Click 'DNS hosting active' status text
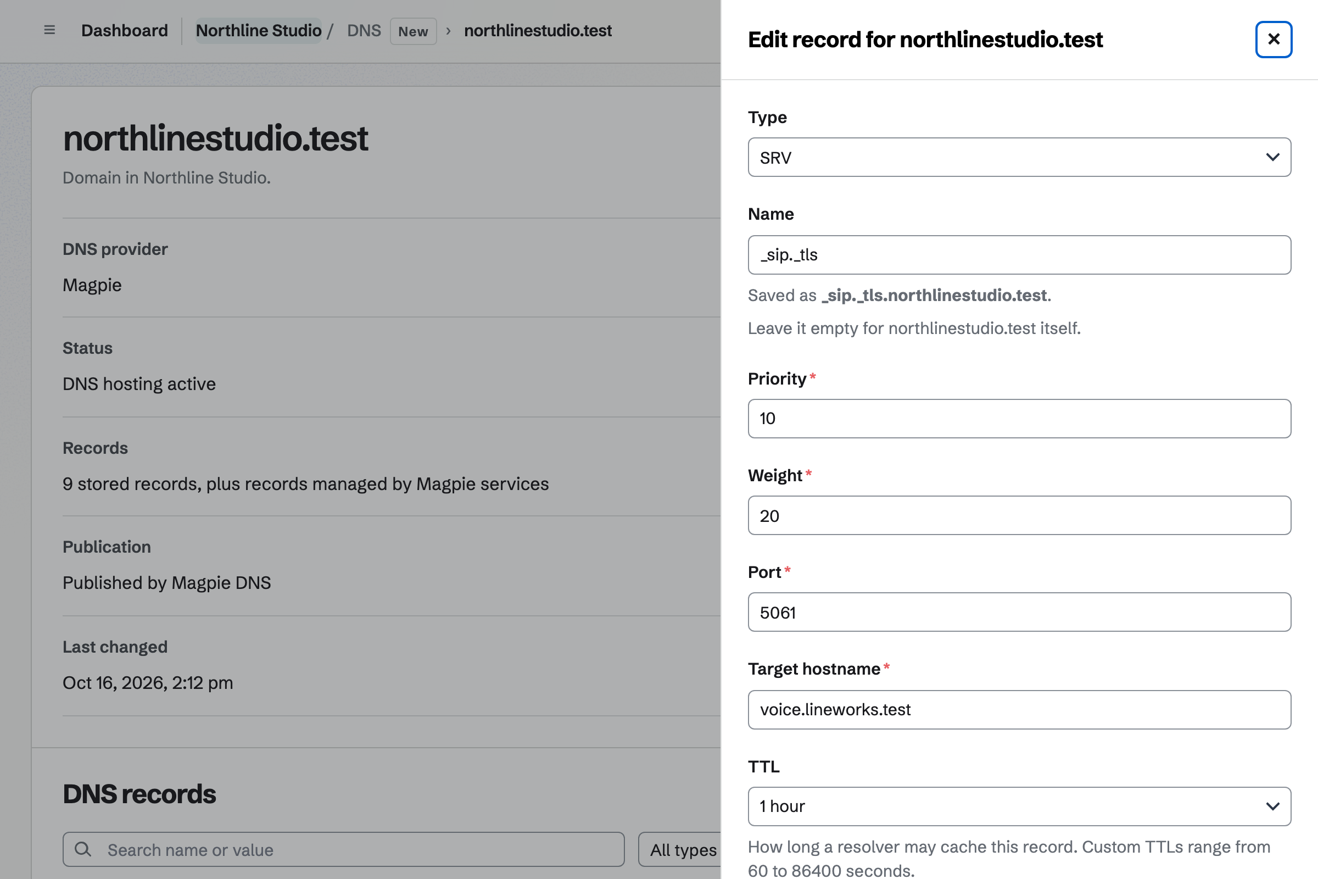Image resolution: width=1318 pixels, height=879 pixels. point(139,384)
